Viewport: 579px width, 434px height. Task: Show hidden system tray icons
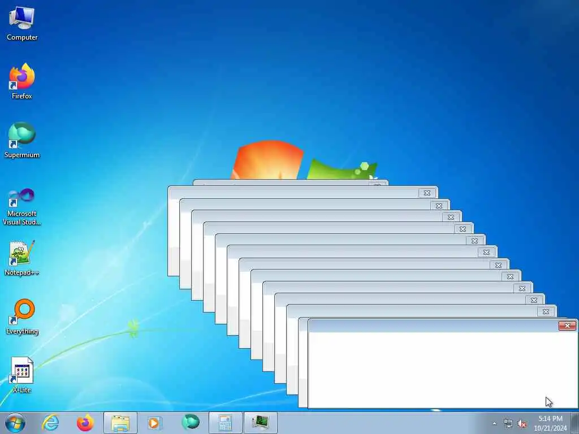494,424
